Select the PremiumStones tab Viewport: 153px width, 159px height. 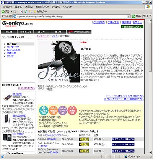click(x=79, y=32)
